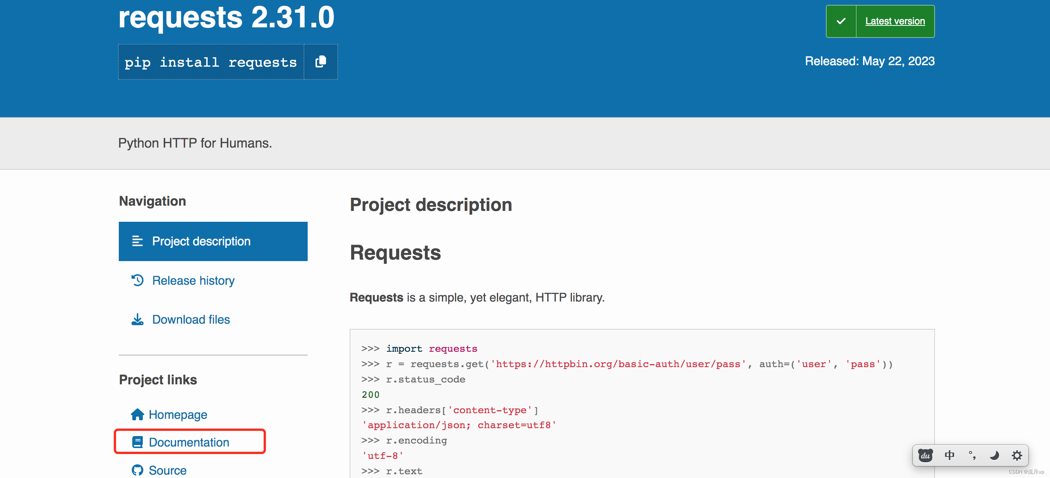1050x478 pixels.
Task: Click the pip install requests command text
Action: (x=211, y=62)
